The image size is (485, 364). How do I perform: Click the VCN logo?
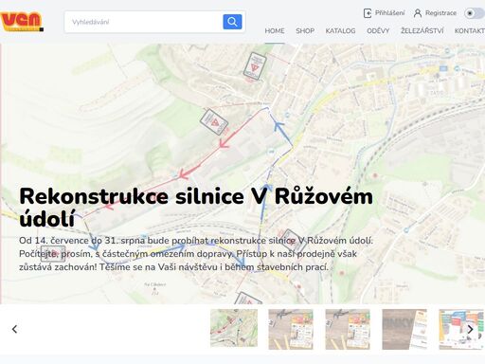pyautogui.click(x=22, y=22)
